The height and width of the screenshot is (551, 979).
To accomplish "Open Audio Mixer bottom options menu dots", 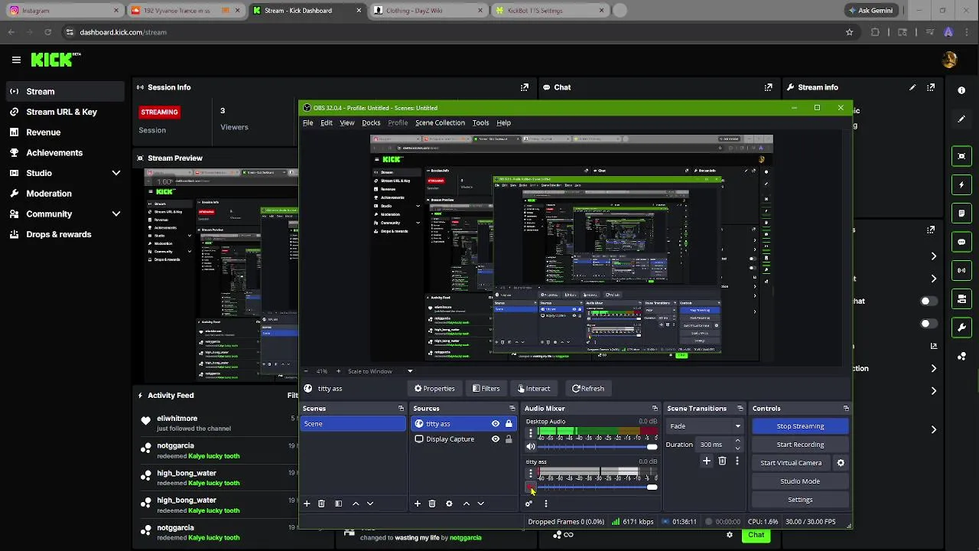I will point(545,504).
